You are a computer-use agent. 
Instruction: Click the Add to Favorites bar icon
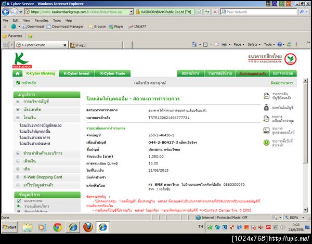tap(30, 36)
